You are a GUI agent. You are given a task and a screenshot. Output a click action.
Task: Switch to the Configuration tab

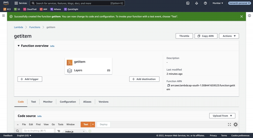(x=68, y=102)
